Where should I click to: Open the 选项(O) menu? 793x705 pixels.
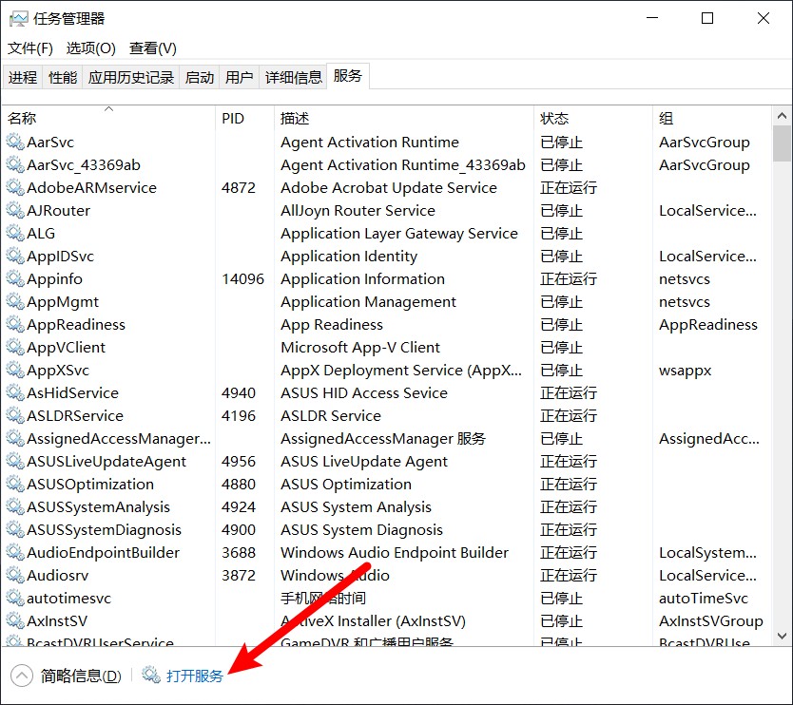89,48
